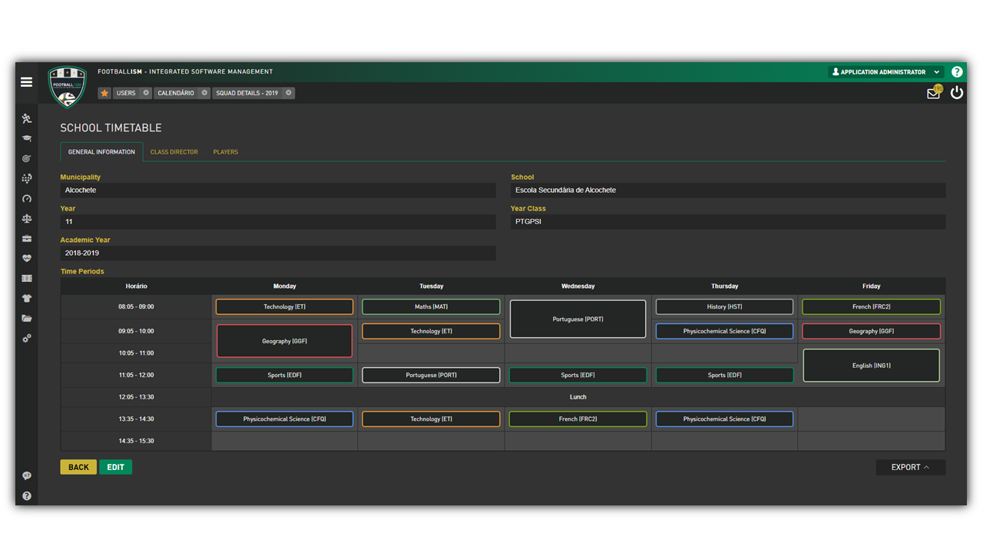Click the orange favorites star icon
Screen dimensions: 983x553
tap(104, 93)
